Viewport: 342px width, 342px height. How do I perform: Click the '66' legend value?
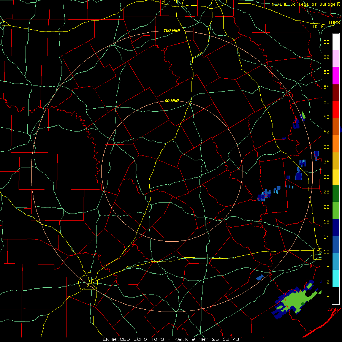click(326, 42)
